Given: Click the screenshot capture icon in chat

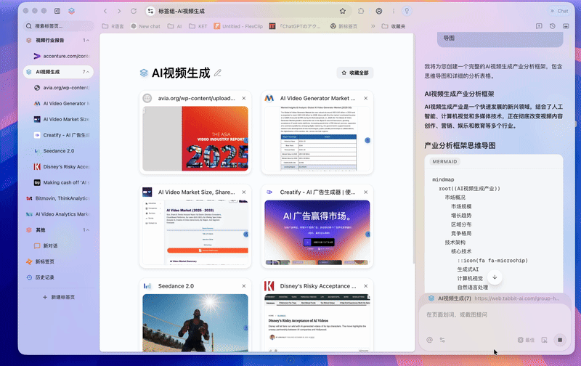Looking at the screenshot, I should [544, 340].
